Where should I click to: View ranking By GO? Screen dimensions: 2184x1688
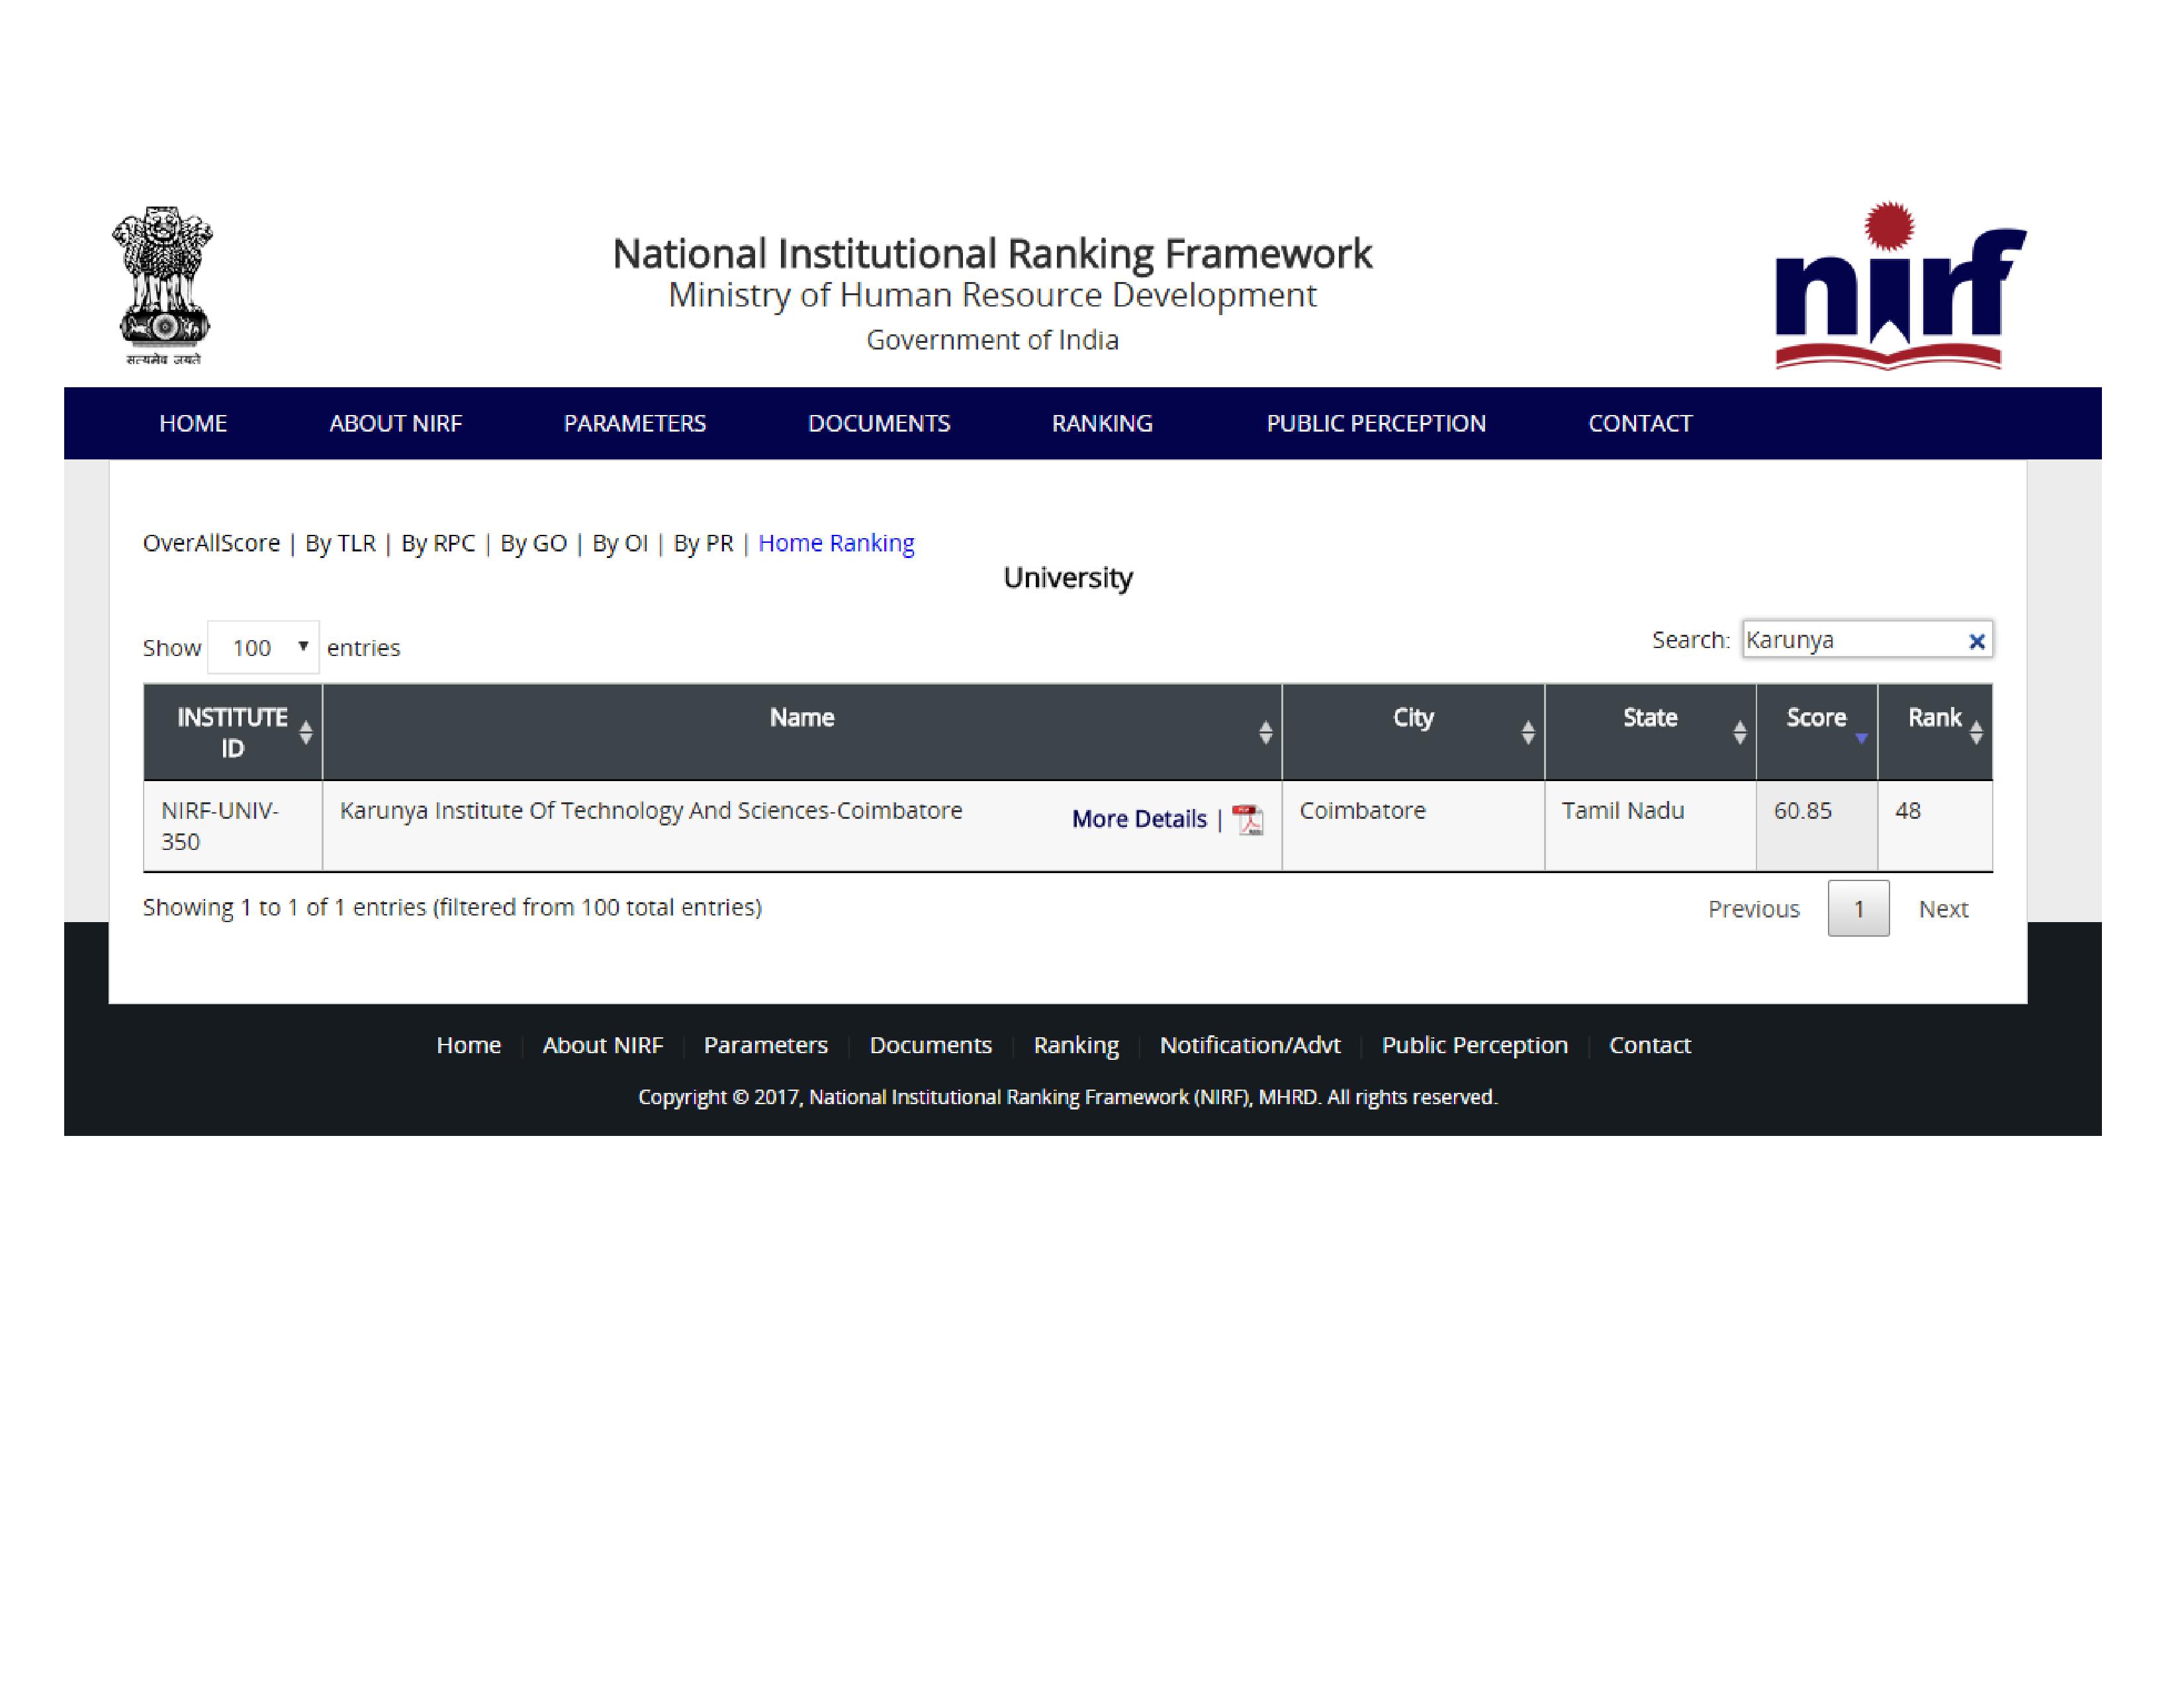click(533, 543)
